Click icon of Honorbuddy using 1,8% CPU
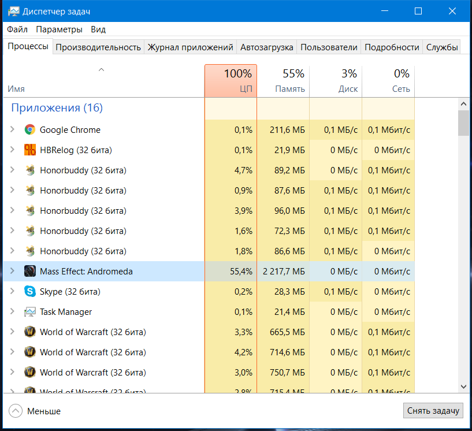This screenshot has height=431, width=472. click(x=30, y=251)
